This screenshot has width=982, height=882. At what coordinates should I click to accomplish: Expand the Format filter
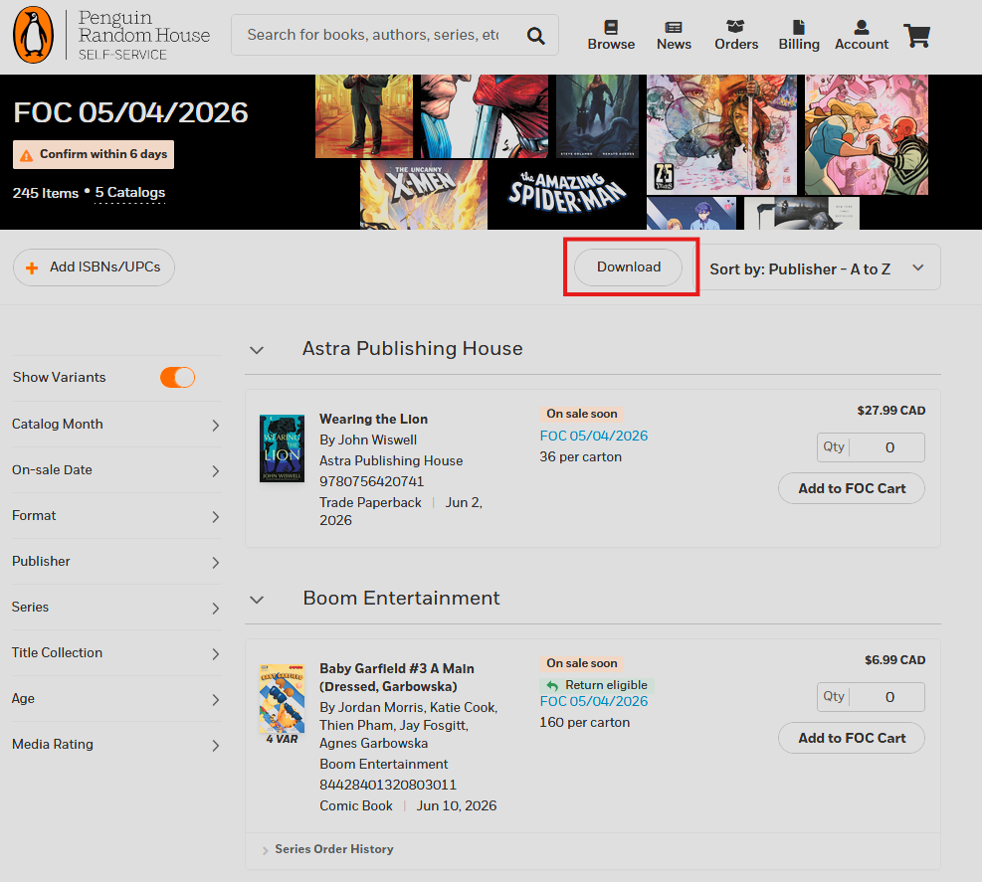[116, 516]
